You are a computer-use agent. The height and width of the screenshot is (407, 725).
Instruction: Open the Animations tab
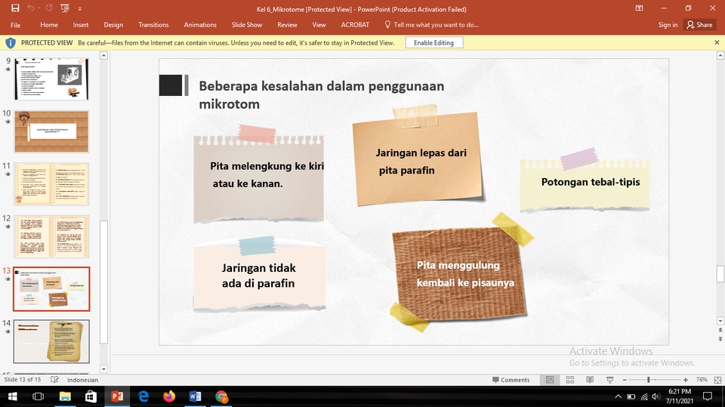(x=200, y=25)
